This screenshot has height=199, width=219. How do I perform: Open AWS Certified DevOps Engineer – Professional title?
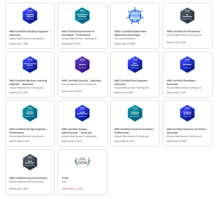(28, 131)
